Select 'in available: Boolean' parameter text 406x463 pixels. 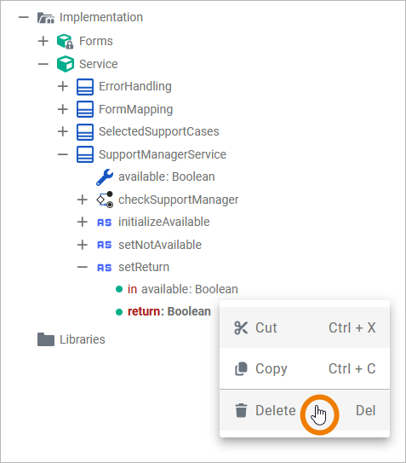pos(183,289)
